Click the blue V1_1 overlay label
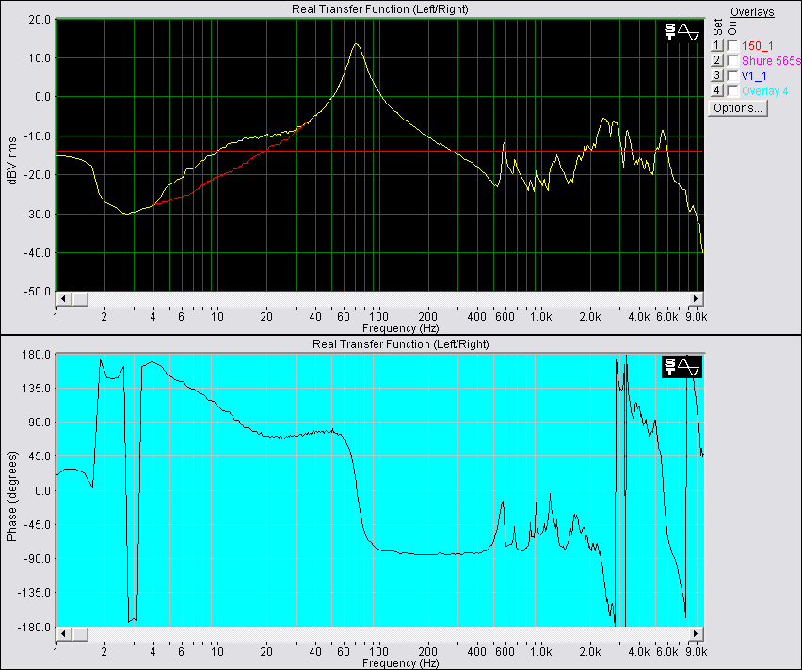Screen dimensions: 802x670 [754, 76]
